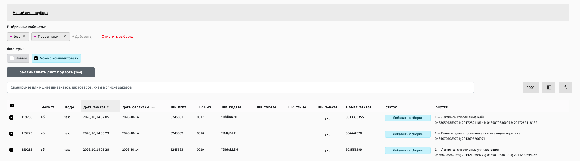Click the refresh orders list icon

coord(565,88)
